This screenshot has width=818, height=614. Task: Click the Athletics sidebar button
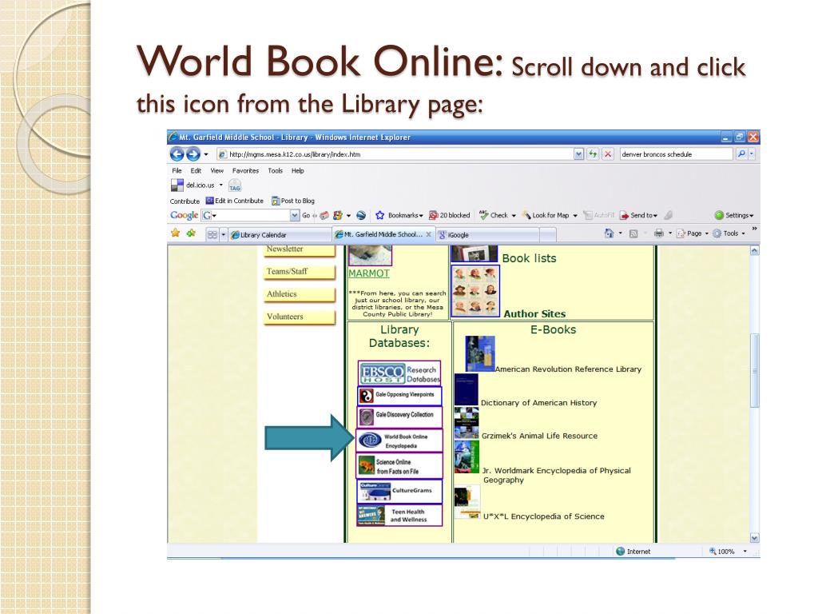pos(300,294)
